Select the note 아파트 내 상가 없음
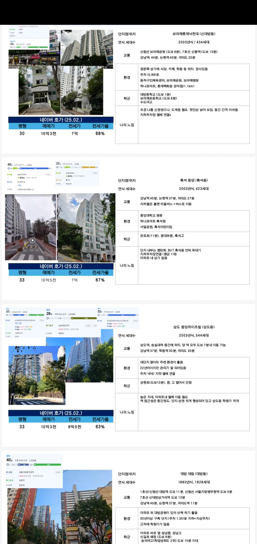The width and height of the screenshot is (257, 544). point(154,258)
